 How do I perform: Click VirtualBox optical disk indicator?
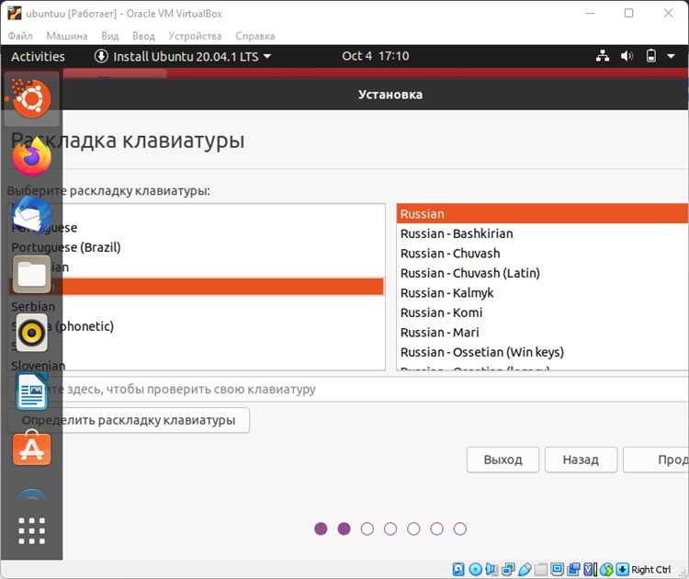[x=475, y=569]
